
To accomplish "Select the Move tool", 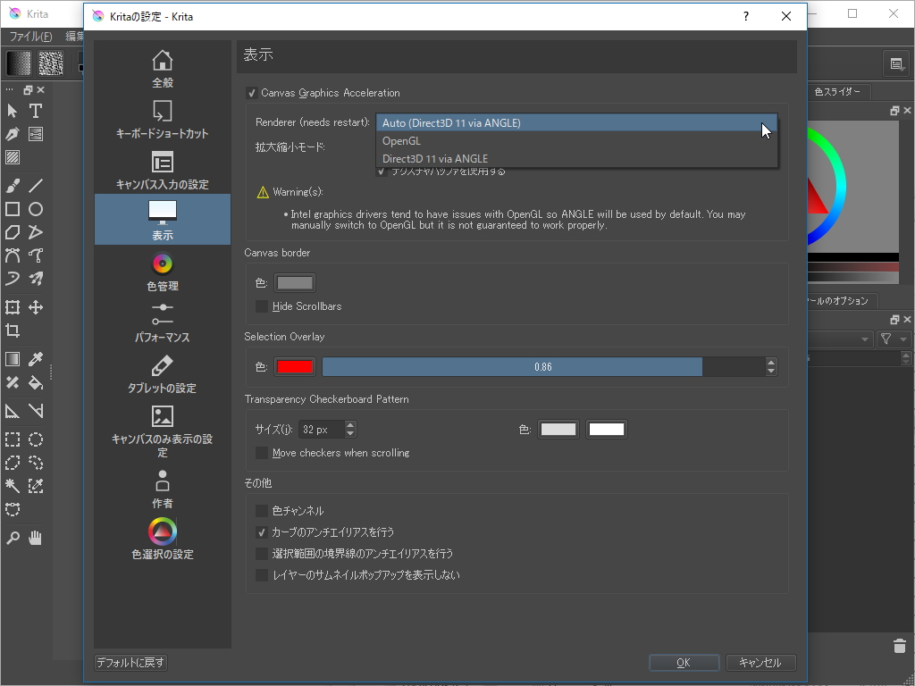I will point(36,307).
